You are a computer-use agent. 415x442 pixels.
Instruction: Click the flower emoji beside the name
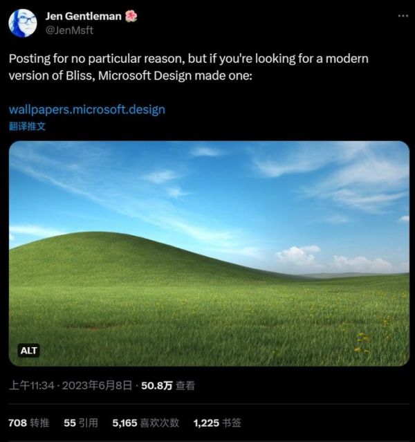coord(131,15)
